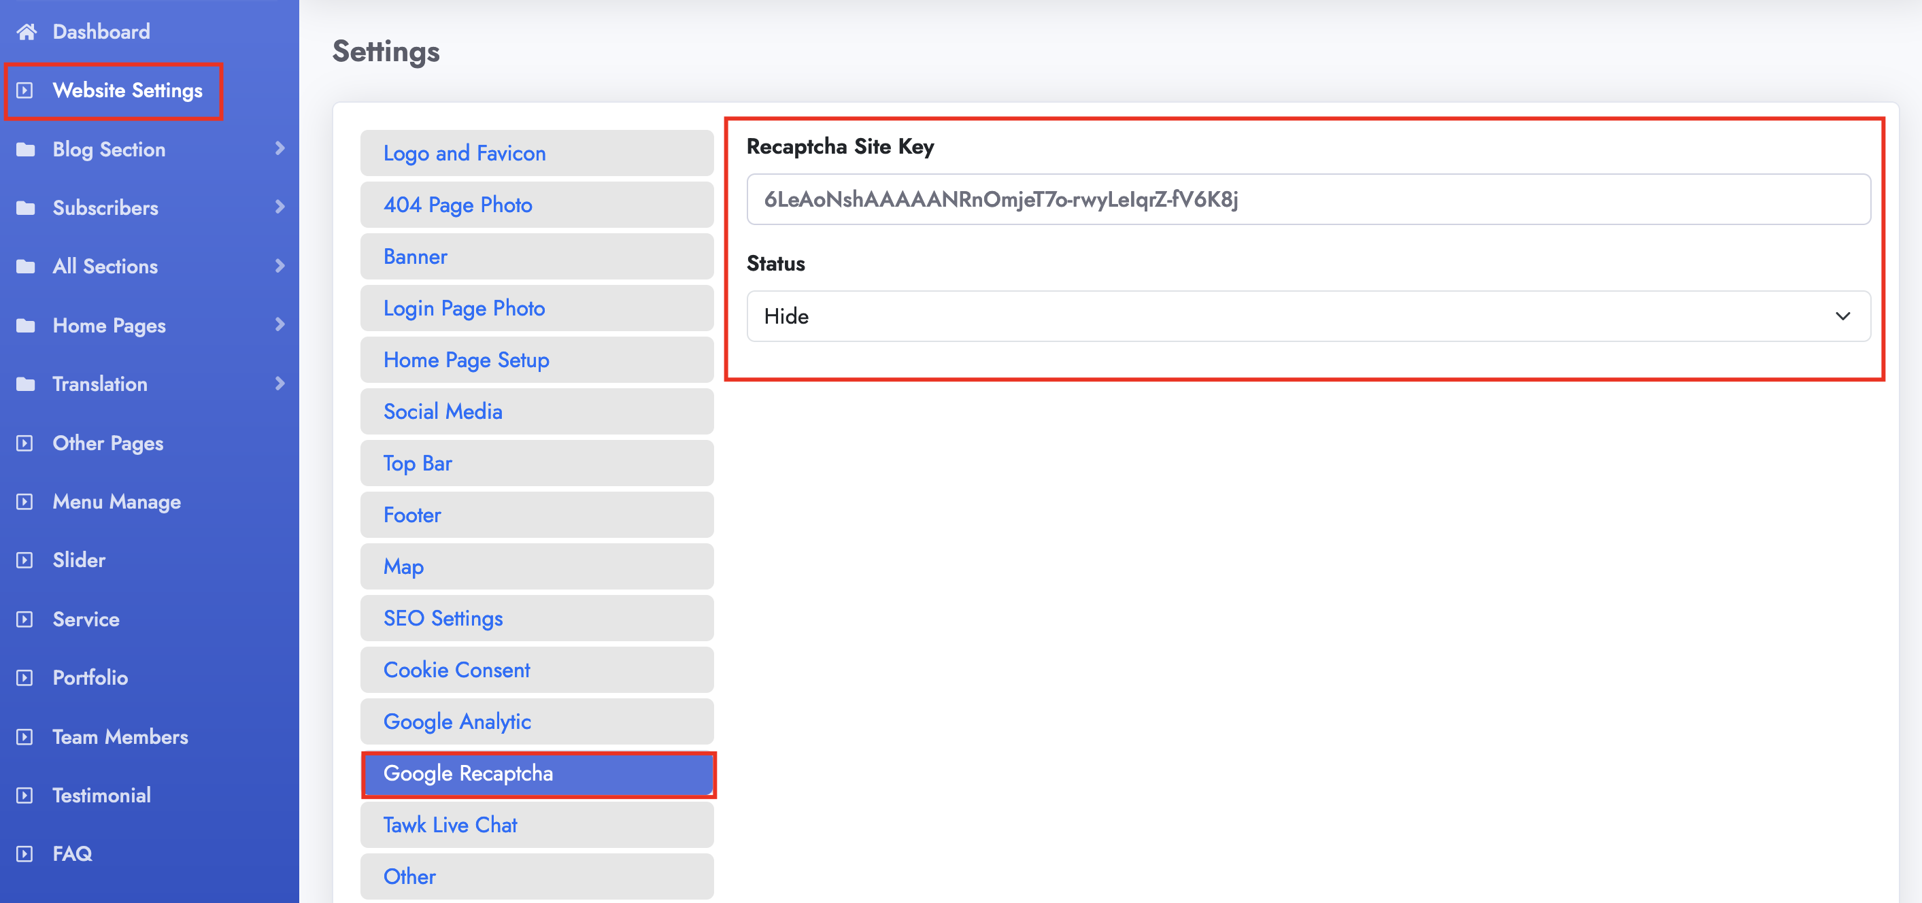Image resolution: width=1922 pixels, height=903 pixels.
Task: Open the Status dropdown showing Hide
Action: pos(1308,316)
